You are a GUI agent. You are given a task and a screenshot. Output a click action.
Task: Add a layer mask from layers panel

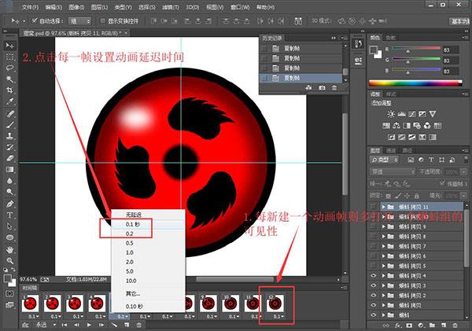pyautogui.click(x=409, y=325)
